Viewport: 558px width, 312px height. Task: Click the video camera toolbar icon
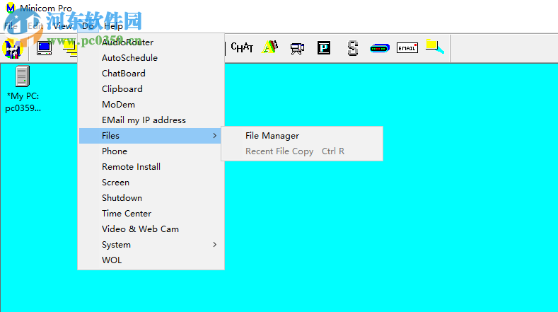point(297,48)
